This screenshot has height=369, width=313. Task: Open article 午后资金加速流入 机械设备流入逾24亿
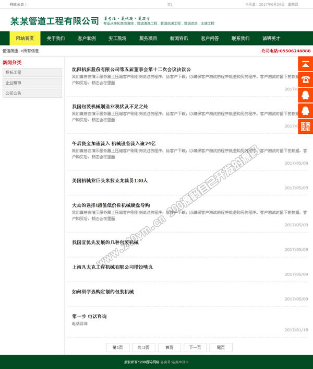coord(114,144)
